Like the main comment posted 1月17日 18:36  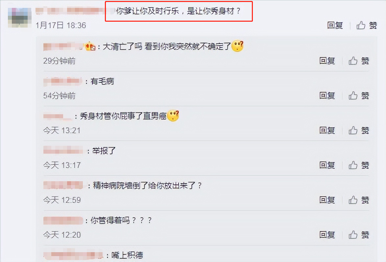(x=367, y=25)
